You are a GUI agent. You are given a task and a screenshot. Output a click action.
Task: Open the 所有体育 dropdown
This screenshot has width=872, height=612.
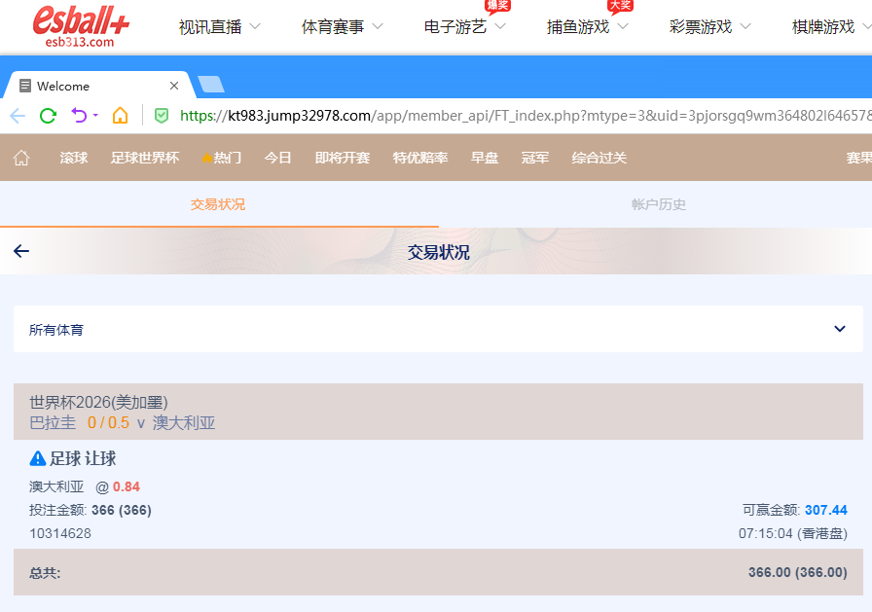pyautogui.click(x=438, y=329)
